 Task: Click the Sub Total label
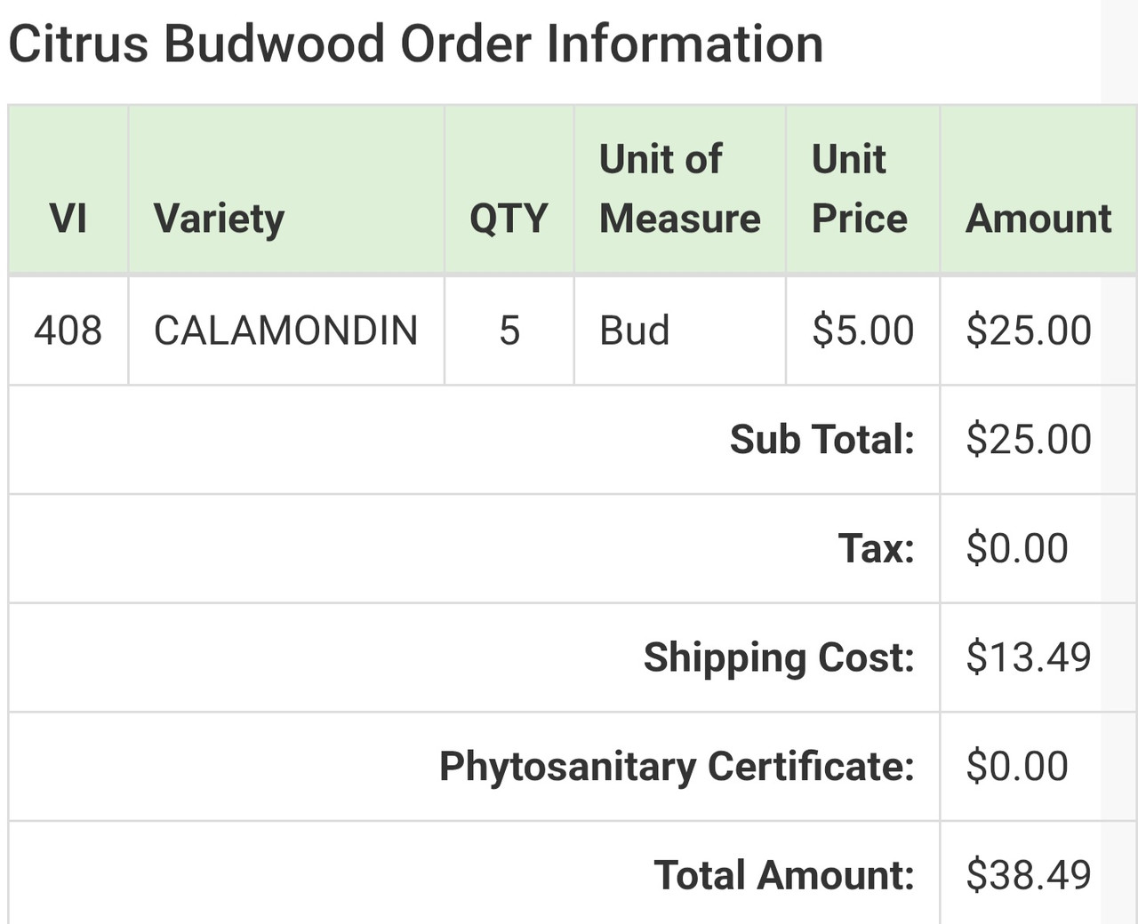821,440
